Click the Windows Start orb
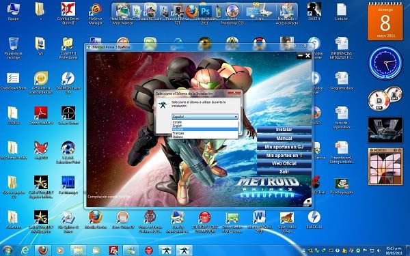This screenshot has width=410, height=256. pyautogui.click(x=8, y=251)
